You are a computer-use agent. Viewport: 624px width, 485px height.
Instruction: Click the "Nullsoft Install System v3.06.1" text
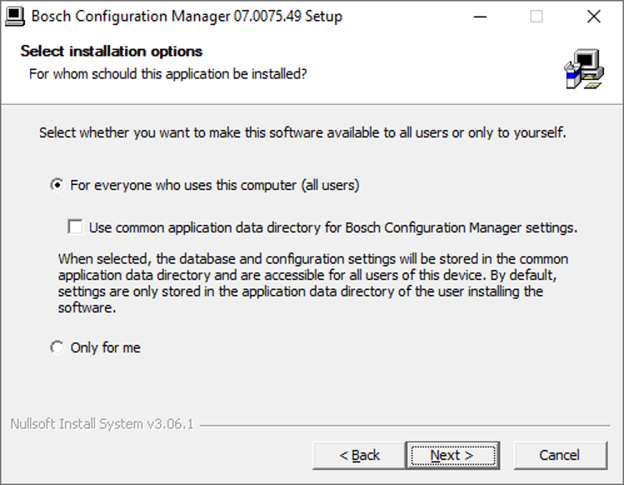point(102,424)
